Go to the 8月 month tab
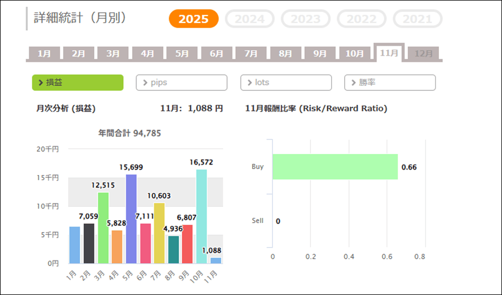 (285, 54)
